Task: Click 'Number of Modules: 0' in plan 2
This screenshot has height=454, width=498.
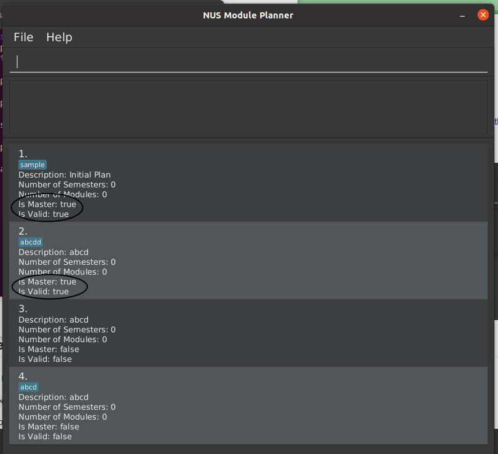Action: point(63,272)
